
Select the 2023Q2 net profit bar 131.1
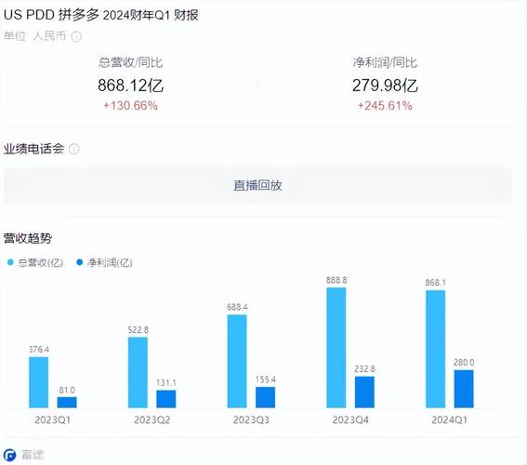(x=166, y=399)
